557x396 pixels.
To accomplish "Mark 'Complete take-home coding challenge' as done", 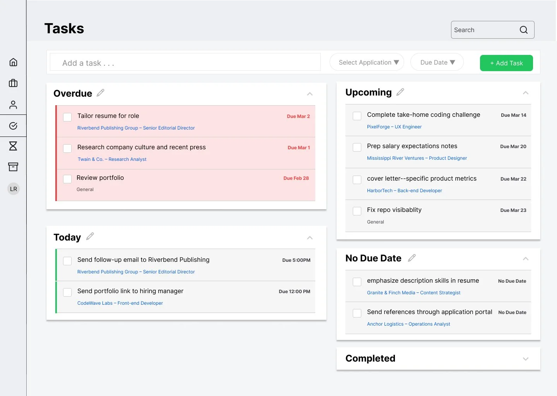I will point(357,116).
